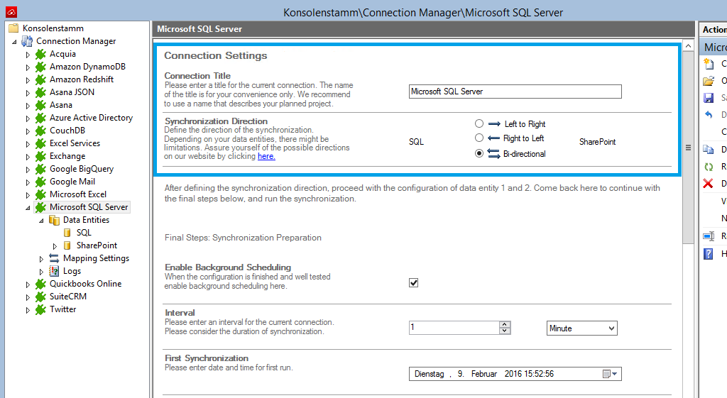Click the Connection Manager node icon

coord(27,41)
